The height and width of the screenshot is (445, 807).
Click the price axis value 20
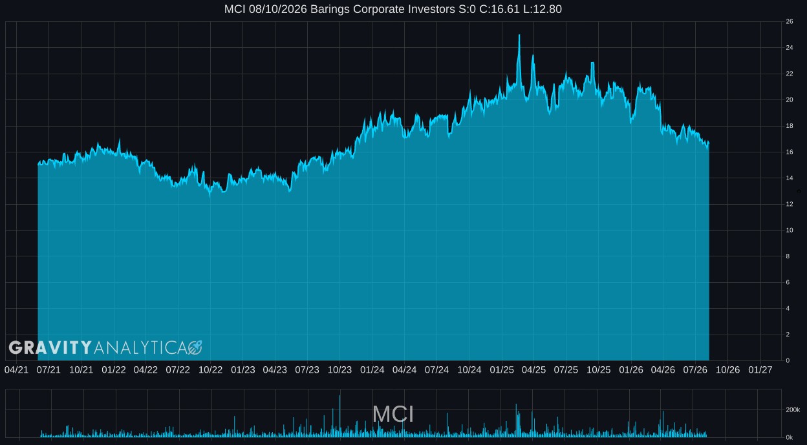click(789, 100)
